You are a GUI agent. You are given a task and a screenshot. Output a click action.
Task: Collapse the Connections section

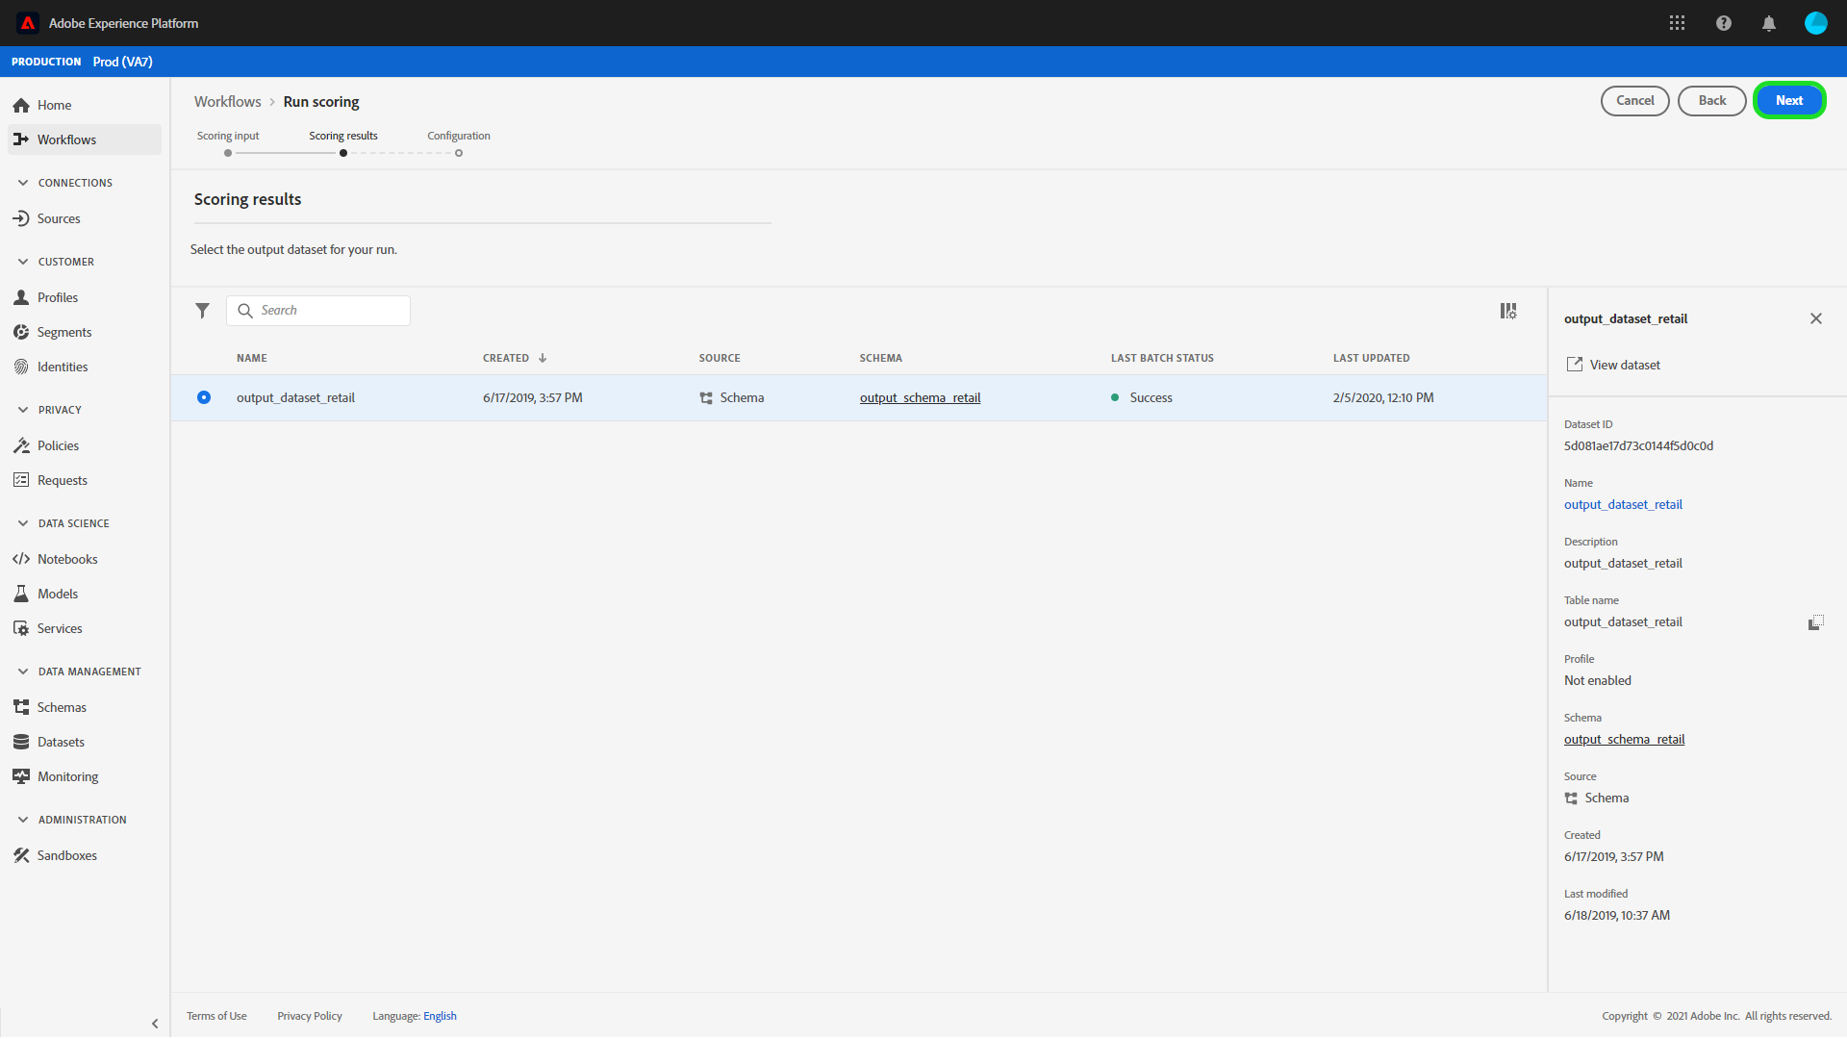pyautogui.click(x=23, y=183)
